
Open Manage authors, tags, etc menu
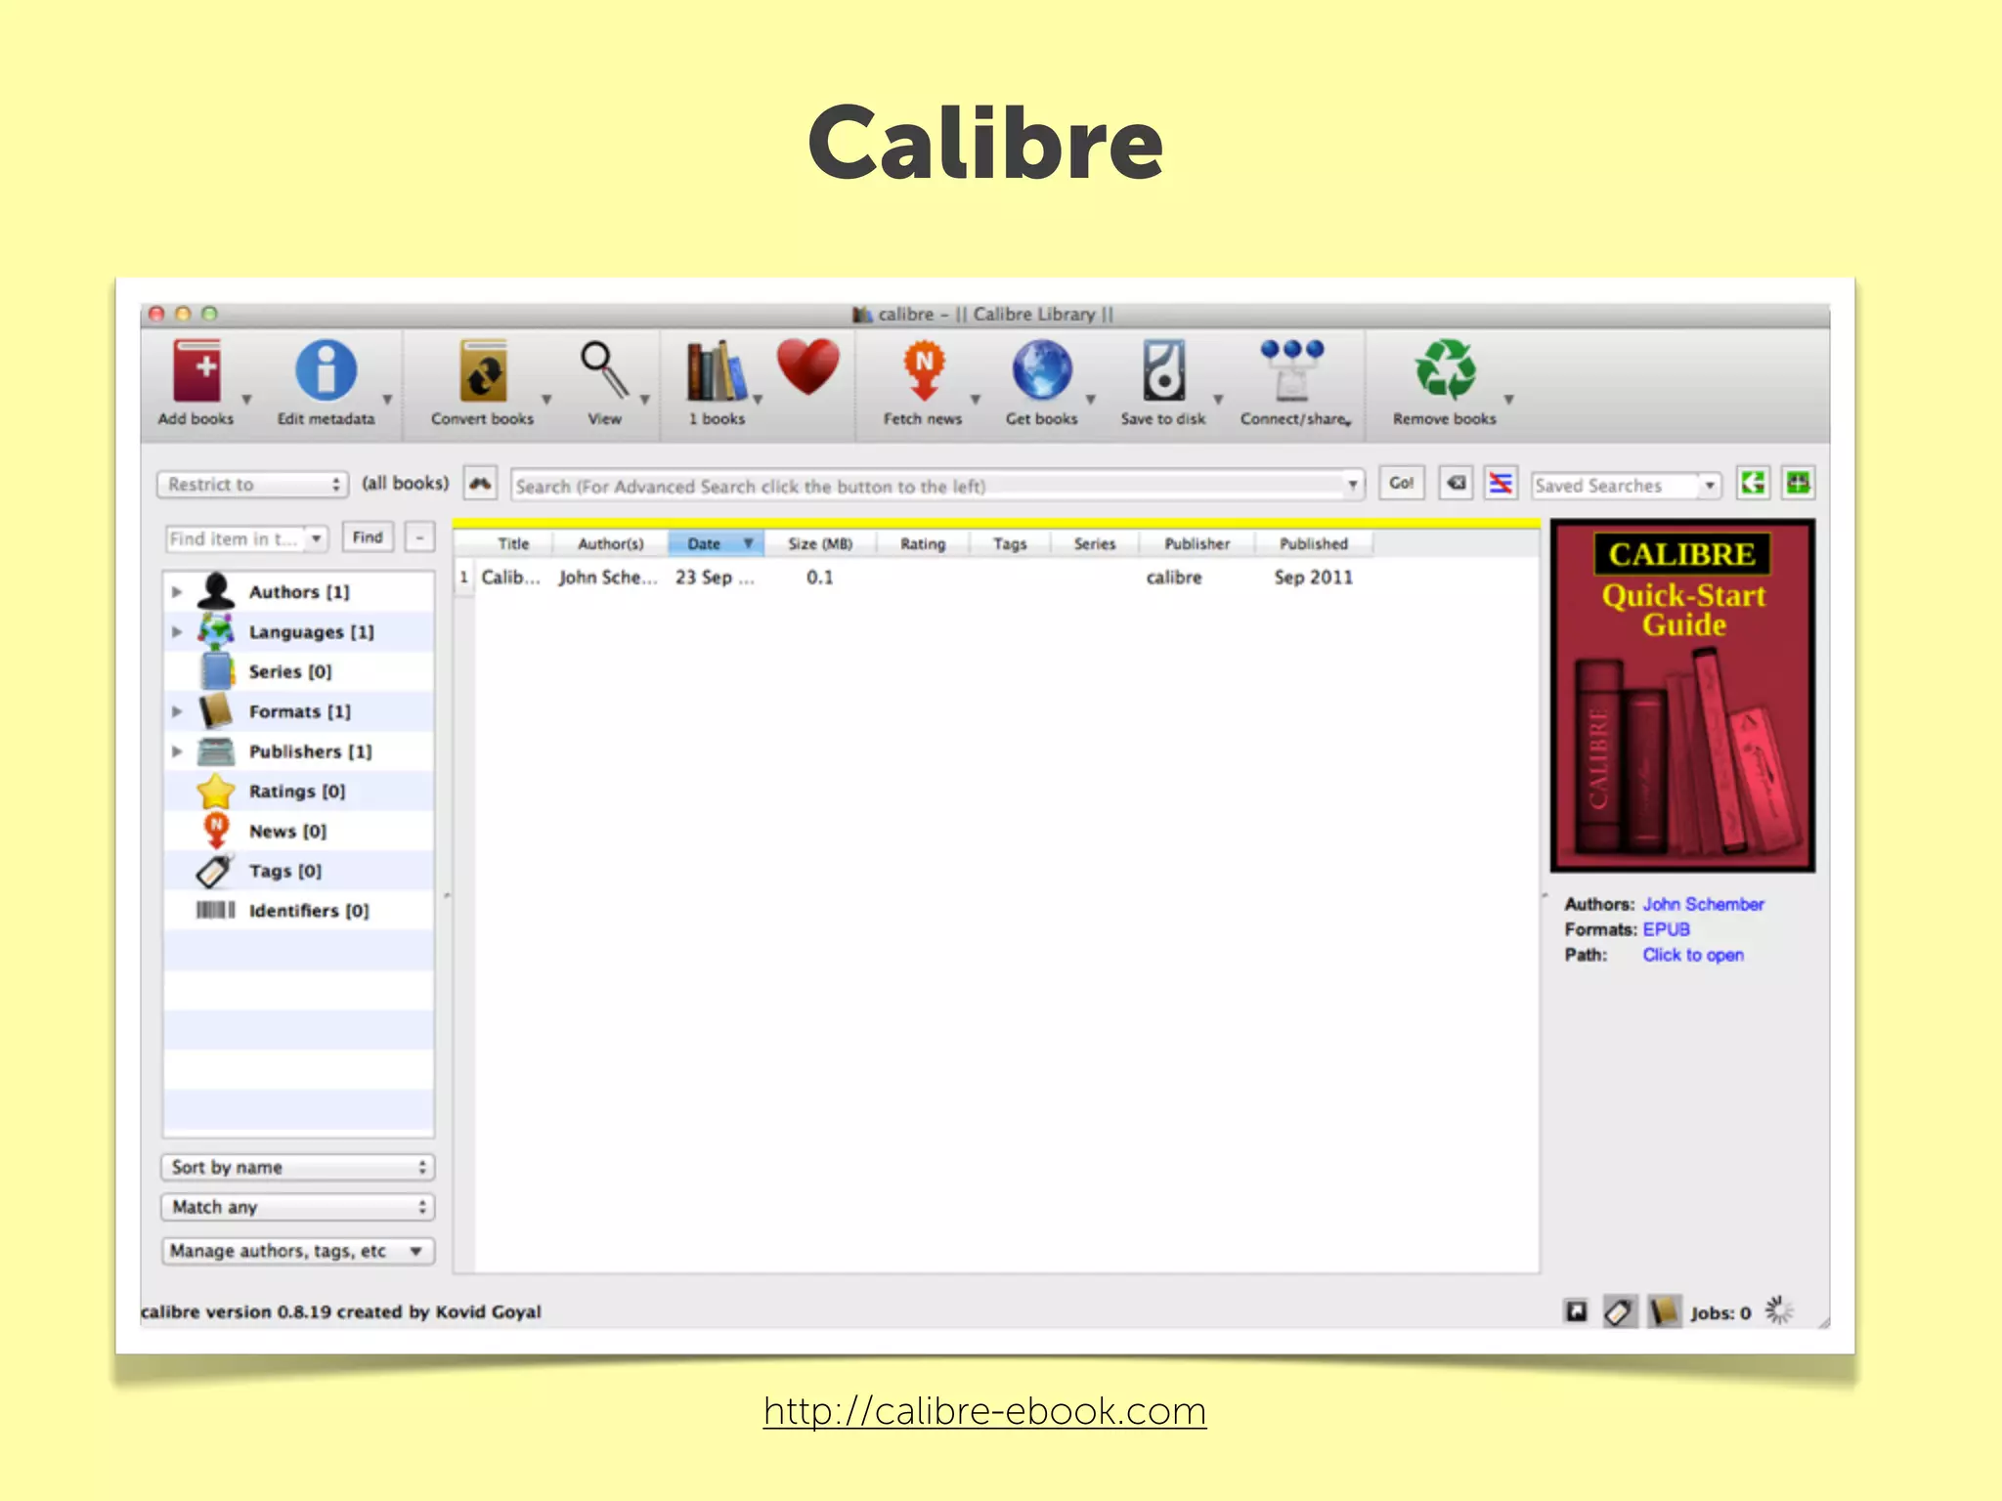click(298, 1251)
